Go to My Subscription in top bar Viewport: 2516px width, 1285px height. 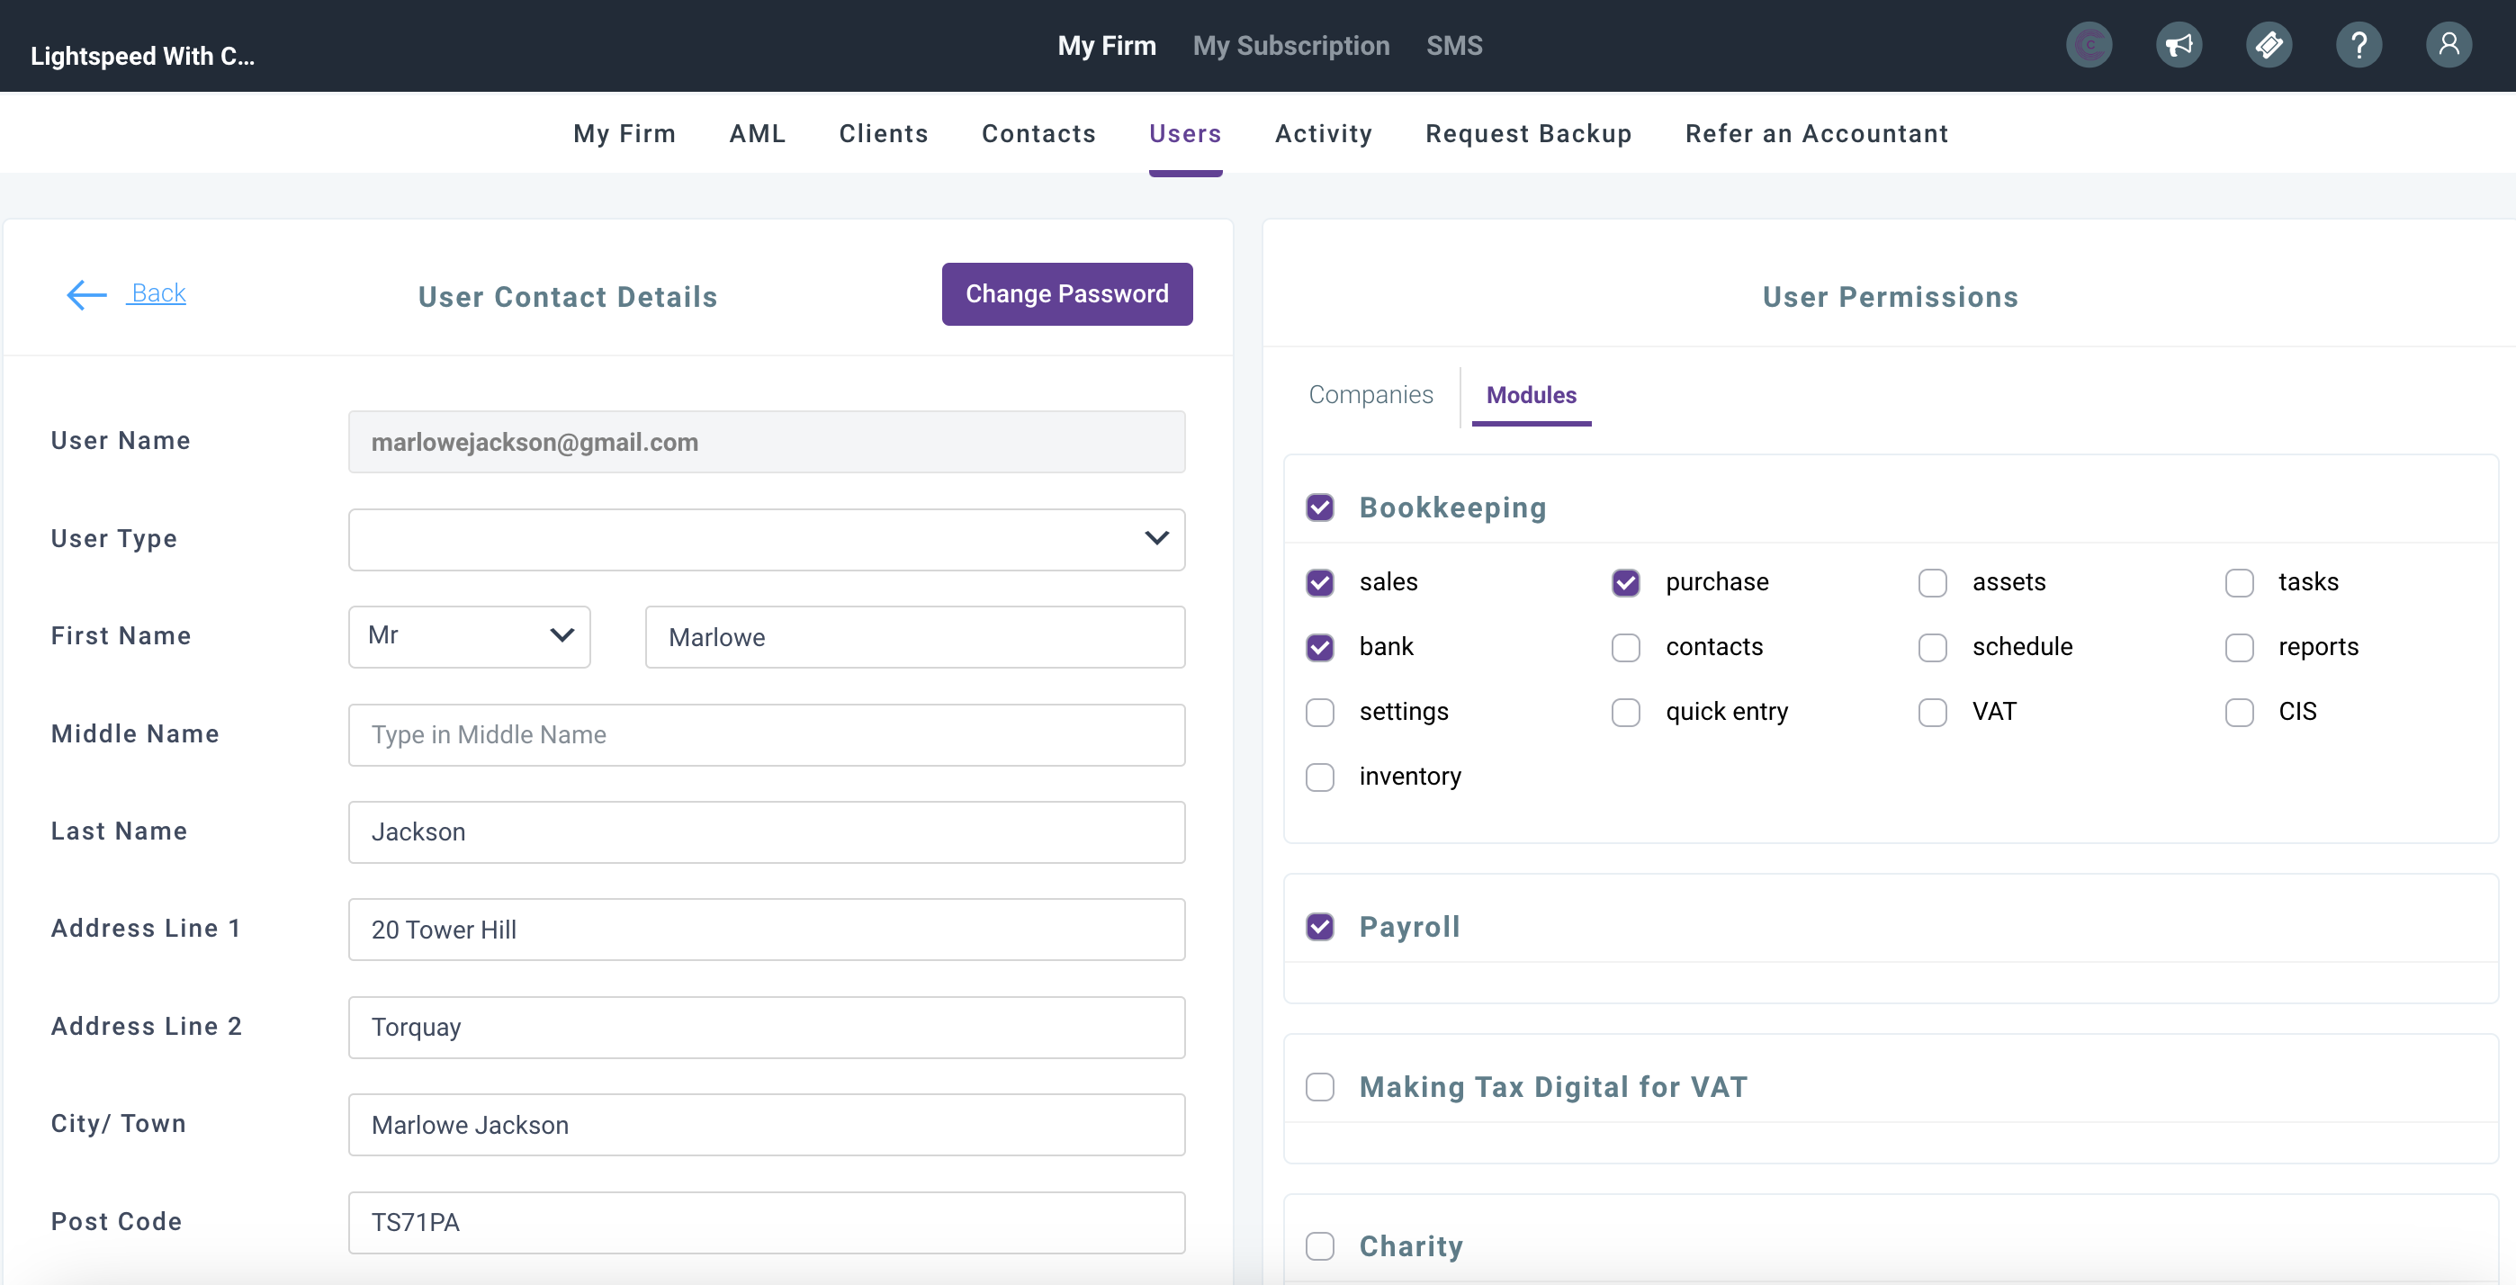[x=1290, y=46]
